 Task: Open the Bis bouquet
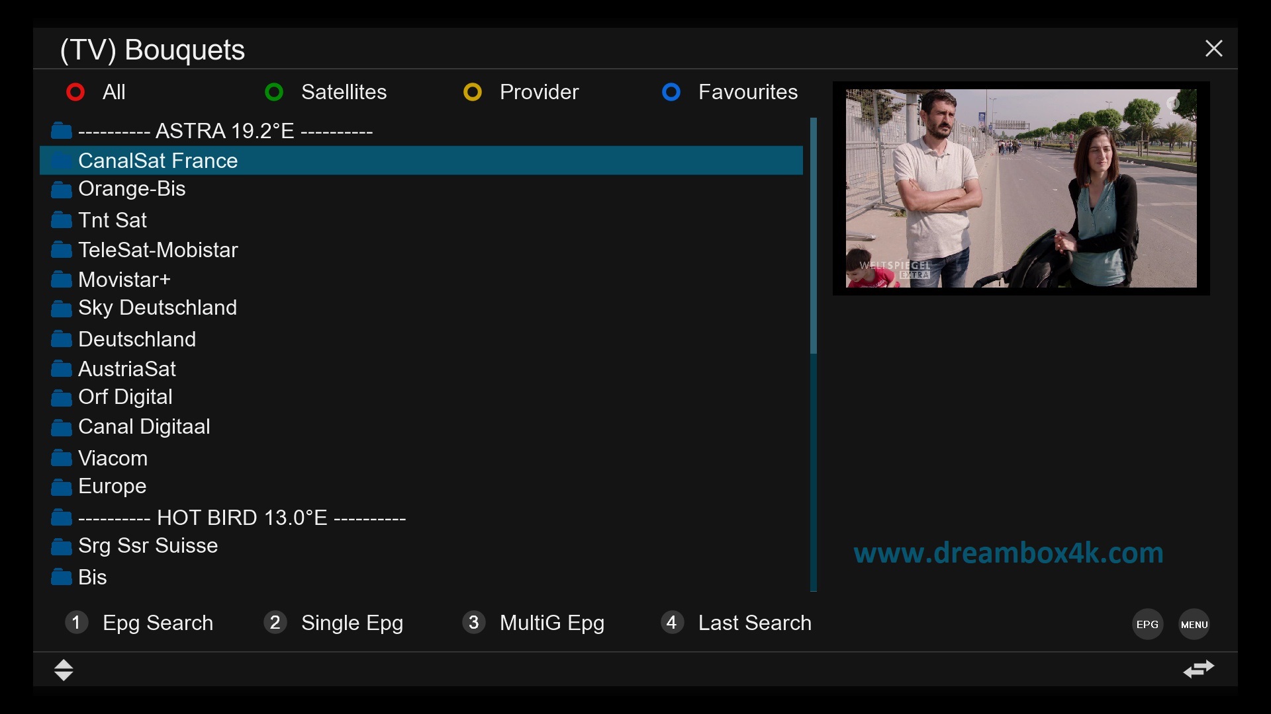click(x=421, y=576)
